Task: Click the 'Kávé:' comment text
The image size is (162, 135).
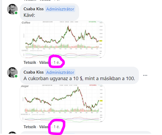Action: click(29, 15)
